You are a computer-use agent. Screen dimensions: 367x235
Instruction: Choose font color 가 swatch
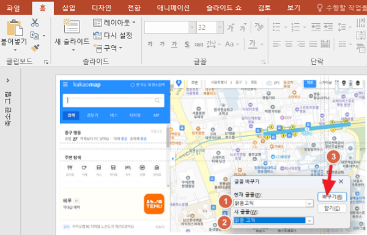tap(252, 44)
